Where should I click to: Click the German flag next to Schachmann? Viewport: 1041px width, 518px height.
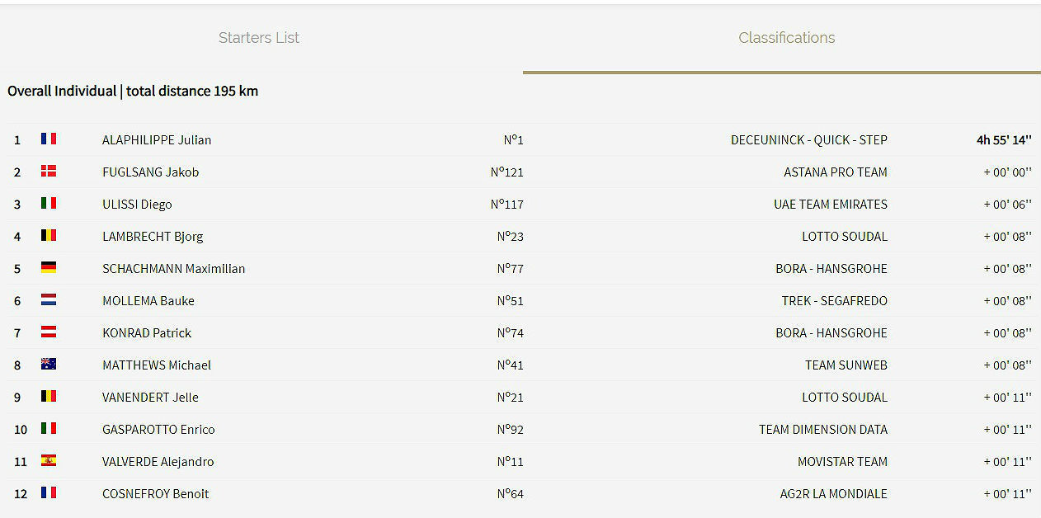tap(49, 267)
